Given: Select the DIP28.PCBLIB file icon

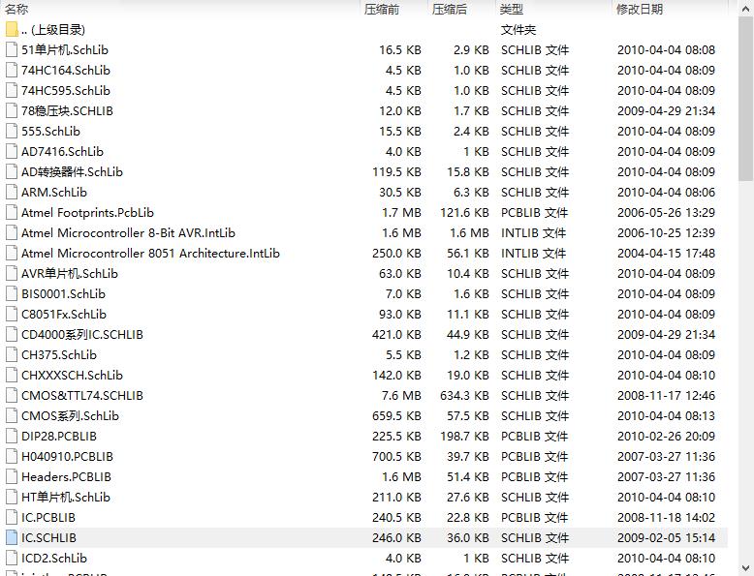Looking at the screenshot, I should point(12,437).
